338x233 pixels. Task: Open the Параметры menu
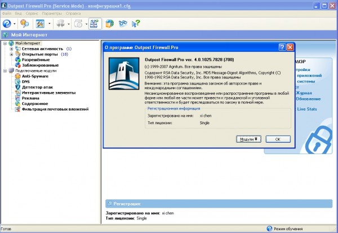pos(52,14)
